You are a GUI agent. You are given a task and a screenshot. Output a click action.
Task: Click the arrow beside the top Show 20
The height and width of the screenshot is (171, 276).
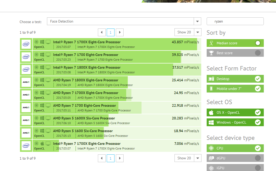[198, 32]
